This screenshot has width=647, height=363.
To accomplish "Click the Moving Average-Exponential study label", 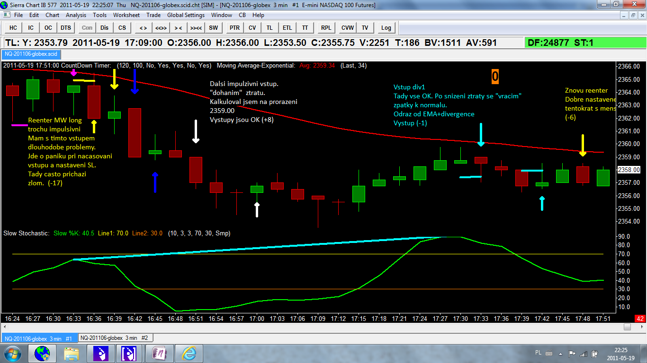I will [256, 65].
